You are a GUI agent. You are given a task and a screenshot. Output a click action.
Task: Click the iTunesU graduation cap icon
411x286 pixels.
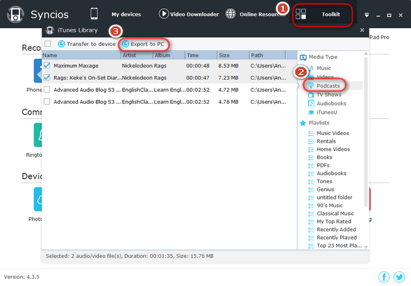(311, 112)
